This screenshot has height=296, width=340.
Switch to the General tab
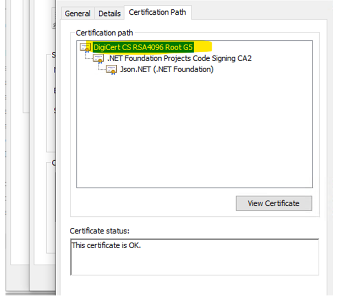[x=78, y=14]
